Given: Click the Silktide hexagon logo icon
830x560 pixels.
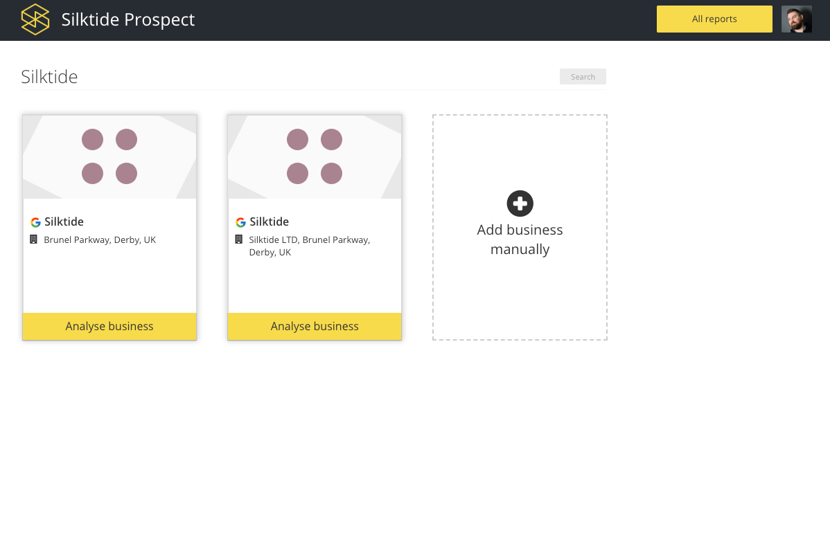Looking at the screenshot, I should click(x=35, y=19).
